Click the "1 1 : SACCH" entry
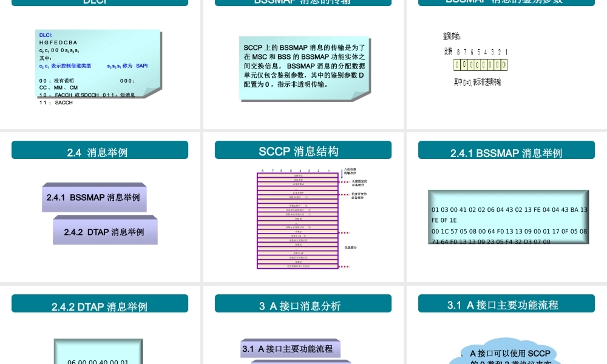This screenshot has height=364, width=607. 56,103
